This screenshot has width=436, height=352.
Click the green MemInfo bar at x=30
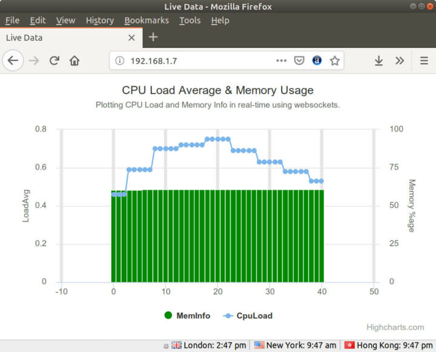(269, 236)
